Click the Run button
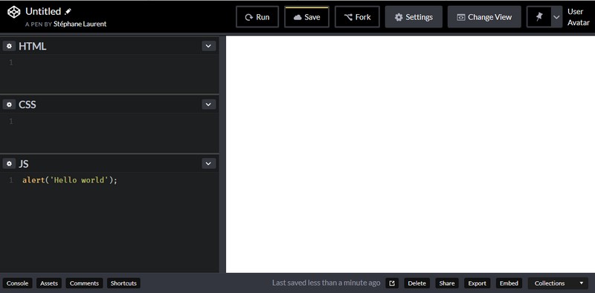Viewport: 595px width, 293px height. (x=257, y=17)
